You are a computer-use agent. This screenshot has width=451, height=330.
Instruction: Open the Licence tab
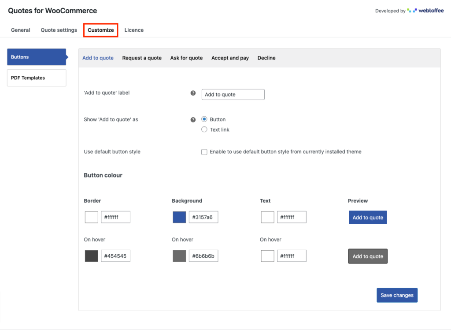(x=134, y=30)
